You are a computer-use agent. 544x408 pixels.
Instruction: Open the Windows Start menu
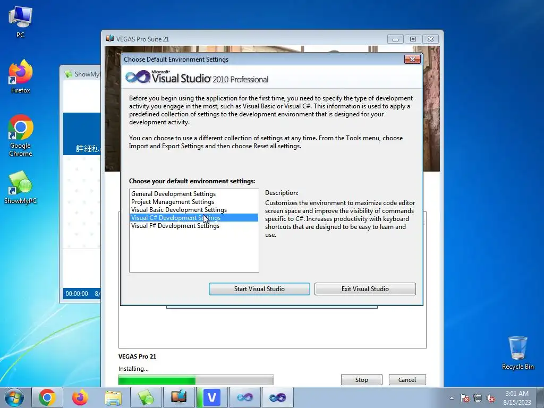click(x=14, y=397)
